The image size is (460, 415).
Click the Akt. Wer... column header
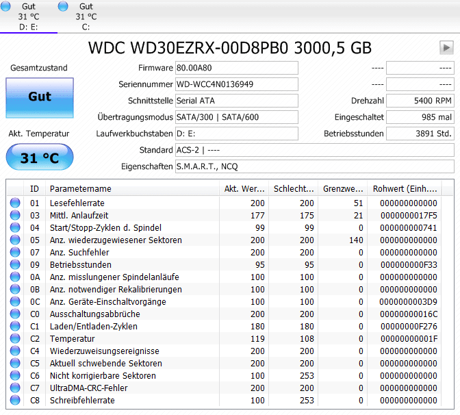point(244,189)
